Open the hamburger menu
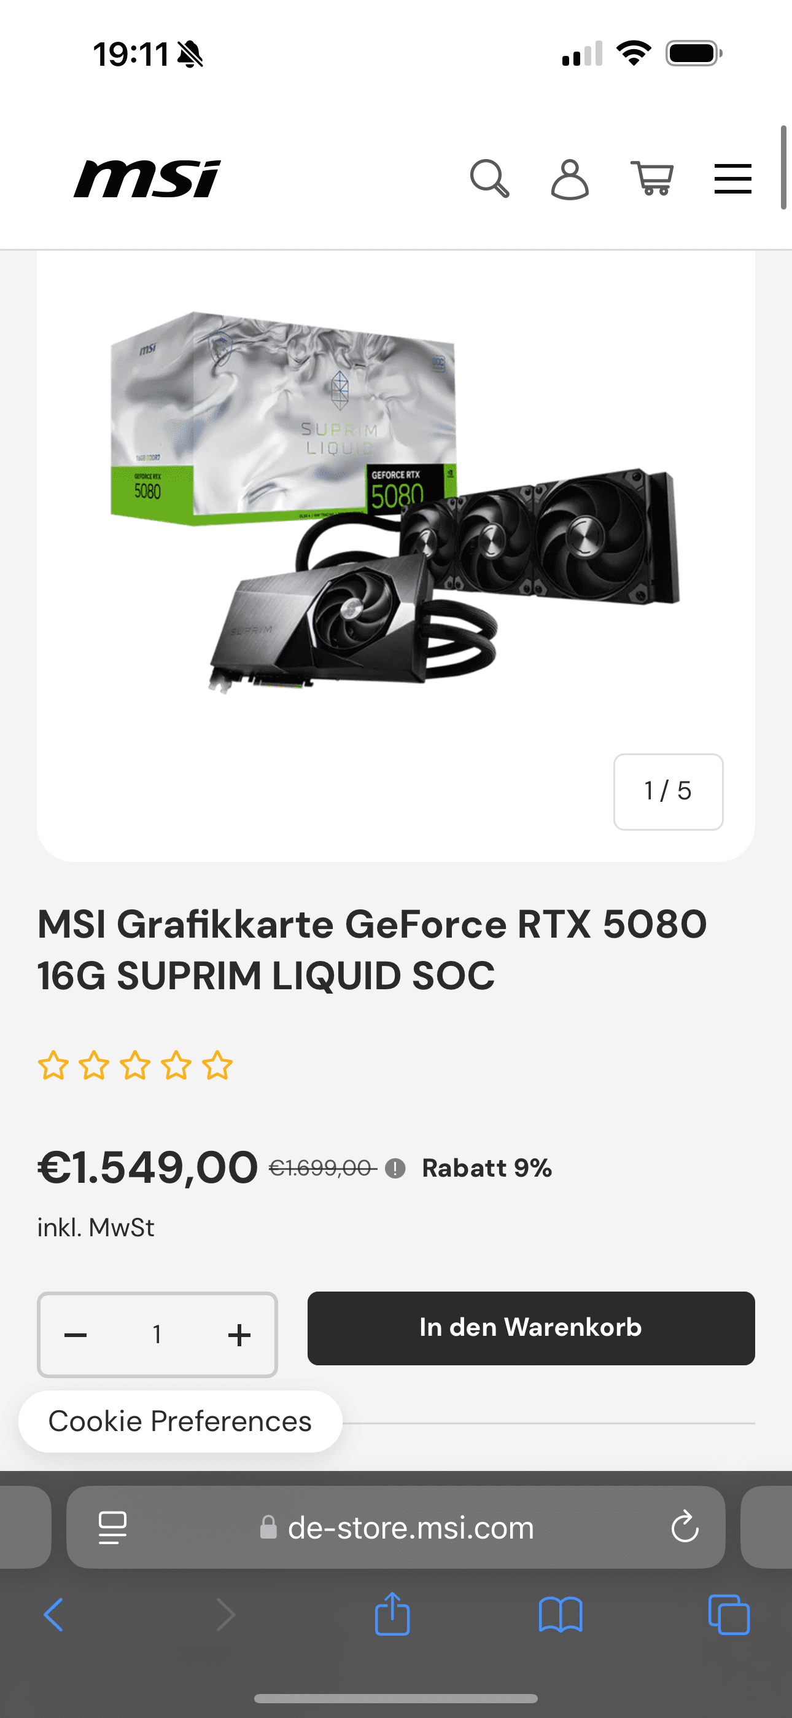This screenshot has height=1718, width=792. [732, 179]
